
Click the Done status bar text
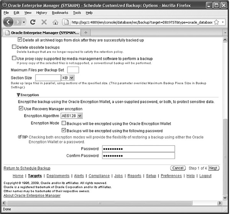click(7, 209)
